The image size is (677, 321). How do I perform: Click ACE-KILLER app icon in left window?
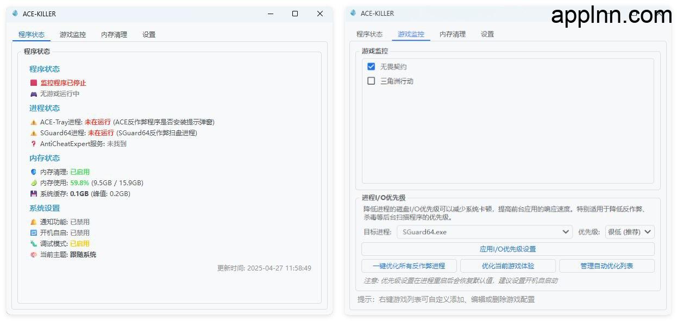15,14
